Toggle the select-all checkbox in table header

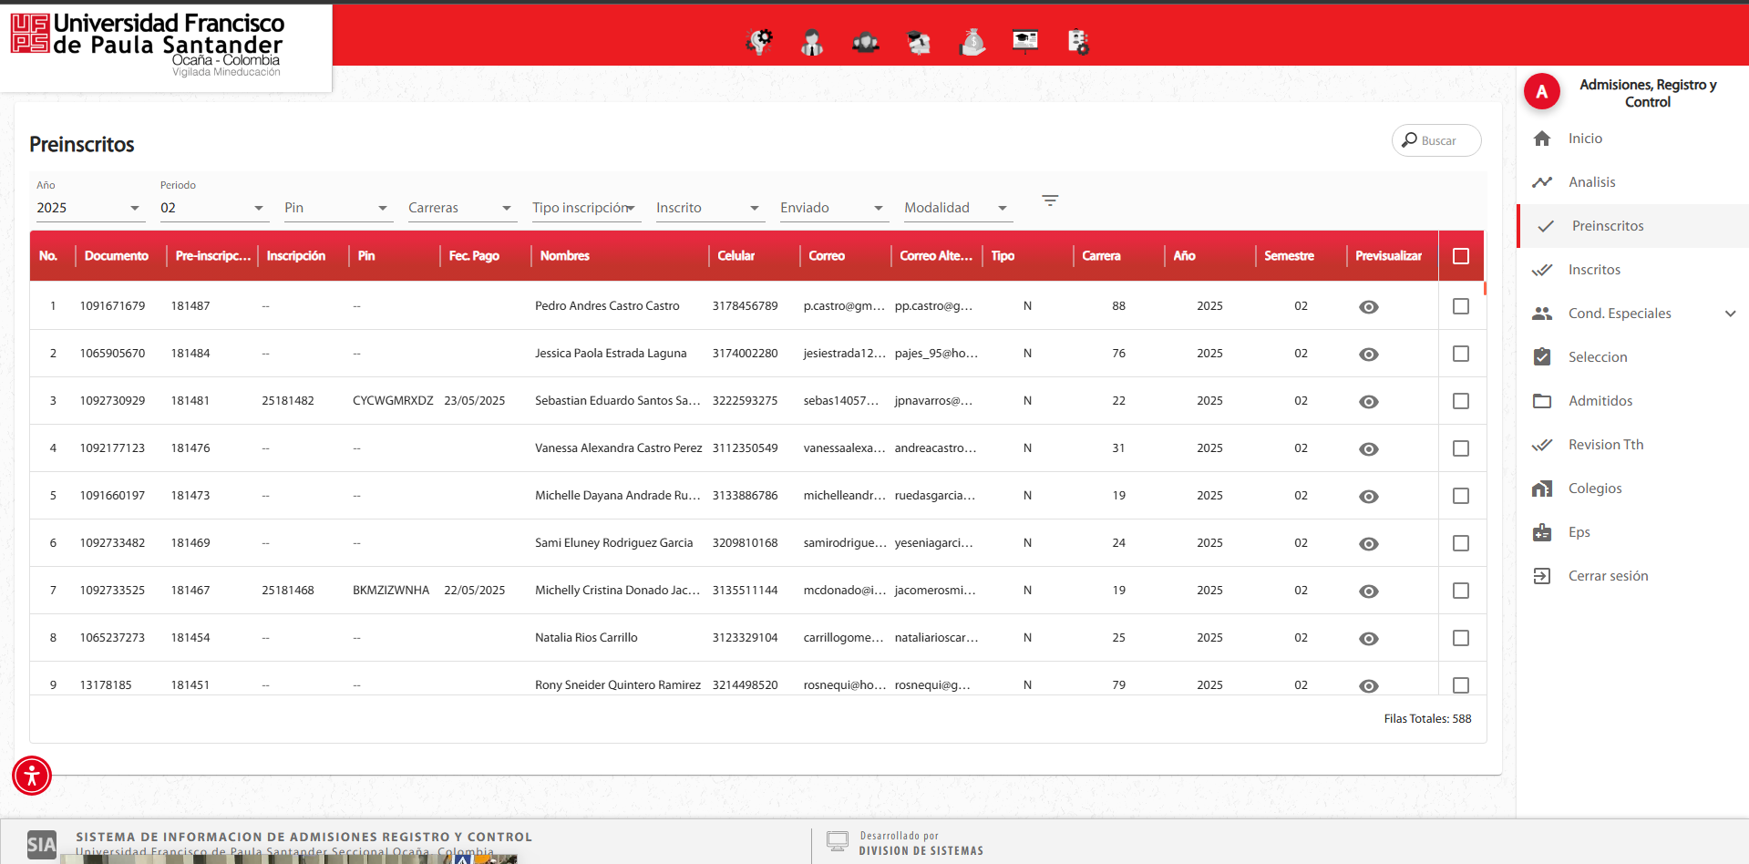pos(1461,256)
